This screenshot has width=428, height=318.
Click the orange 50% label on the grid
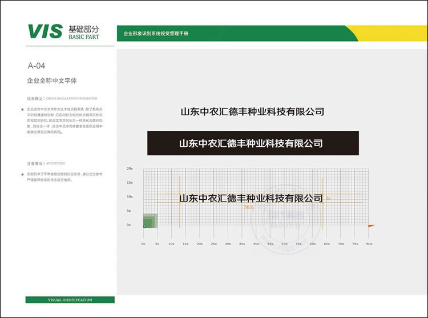[x=248, y=207]
